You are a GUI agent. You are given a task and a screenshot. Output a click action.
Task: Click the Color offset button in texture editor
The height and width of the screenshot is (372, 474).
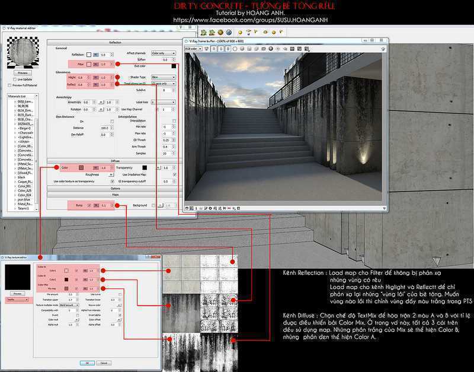(x=119, y=320)
